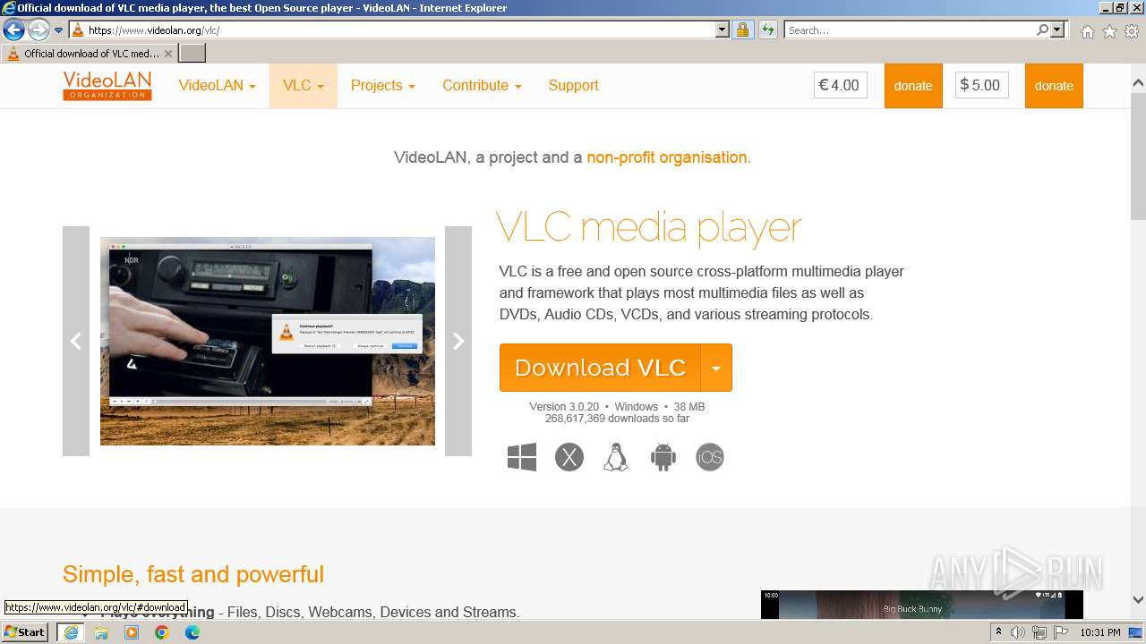The height and width of the screenshot is (644, 1146).
Task: Show hidden tray icons arrow
Action: click(x=999, y=631)
